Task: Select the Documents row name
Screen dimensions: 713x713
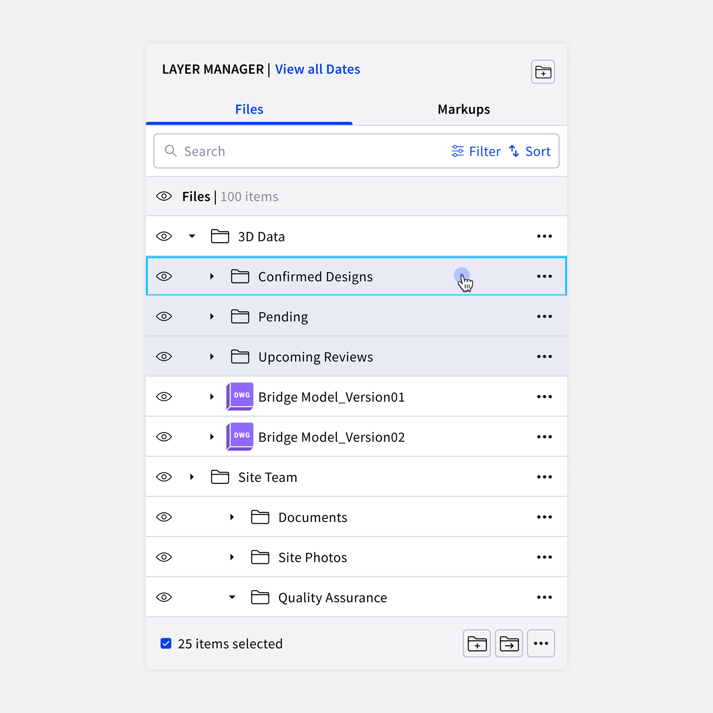Action: (x=313, y=517)
